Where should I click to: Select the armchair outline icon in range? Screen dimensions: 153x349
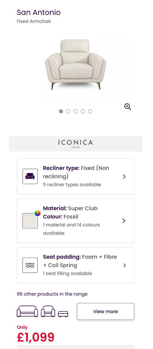coord(48,311)
